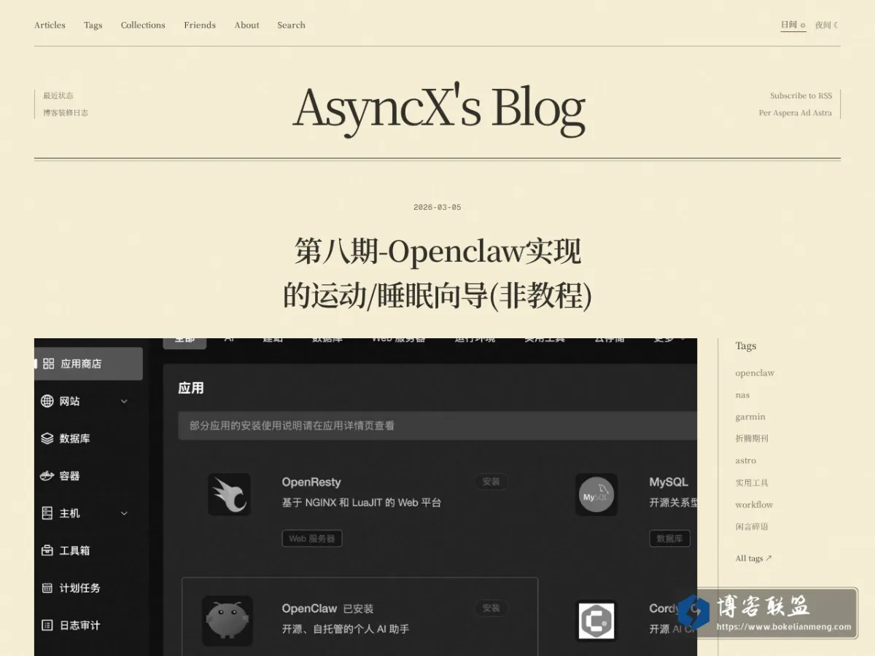Click the 容器 docker icon
This screenshot has width=875, height=656.
[47, 476]
